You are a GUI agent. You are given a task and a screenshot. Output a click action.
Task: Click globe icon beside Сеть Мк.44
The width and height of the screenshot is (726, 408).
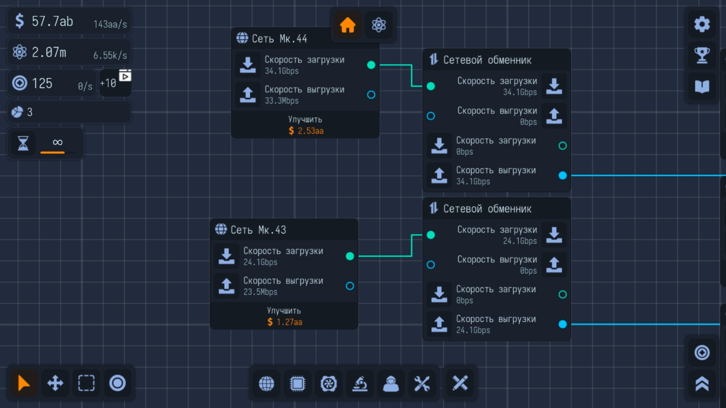point(242,38)
